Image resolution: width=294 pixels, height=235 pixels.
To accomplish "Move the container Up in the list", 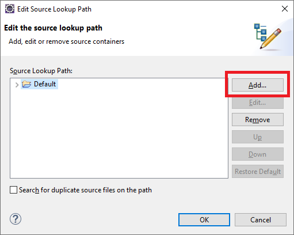I will coord(258,137).
